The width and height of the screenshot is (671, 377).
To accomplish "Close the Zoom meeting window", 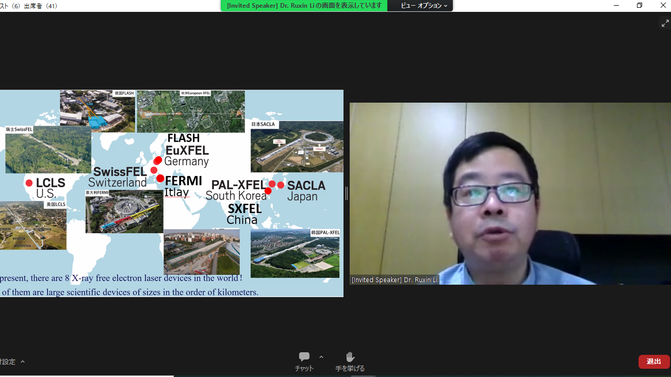I will coord(663,6).
